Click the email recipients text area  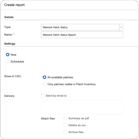(82, 107)
